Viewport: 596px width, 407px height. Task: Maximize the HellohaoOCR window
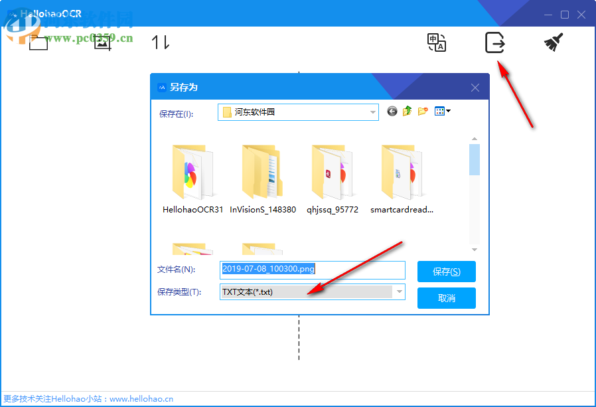click(x=565, y=15)
